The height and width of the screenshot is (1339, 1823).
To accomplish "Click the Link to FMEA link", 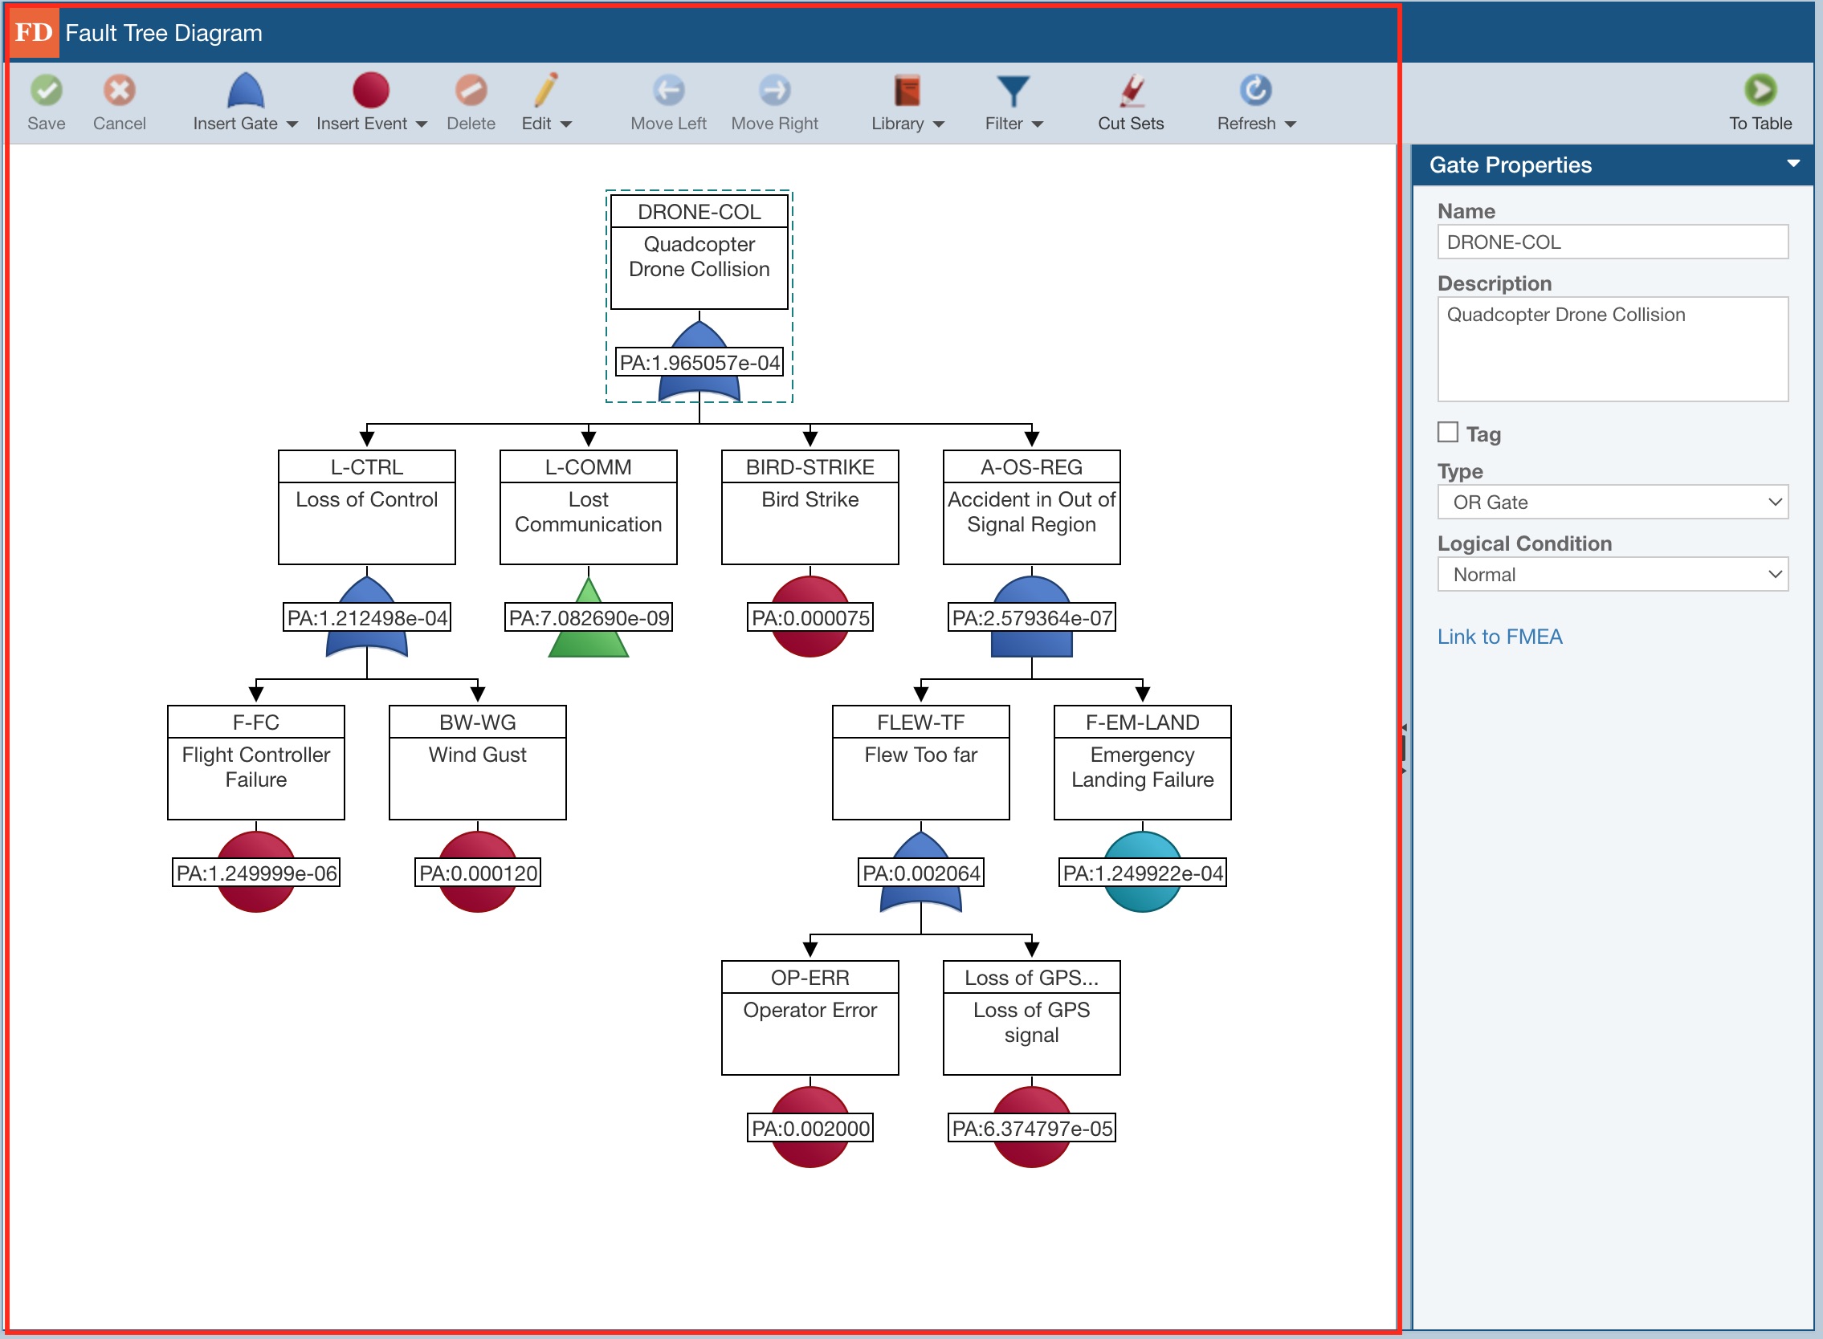I will 1499,637.
